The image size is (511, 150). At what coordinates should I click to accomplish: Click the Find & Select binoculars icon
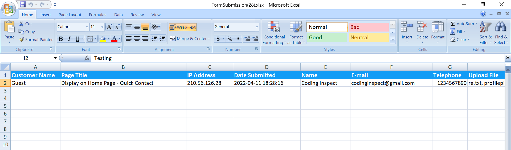(x=501, y=27)
